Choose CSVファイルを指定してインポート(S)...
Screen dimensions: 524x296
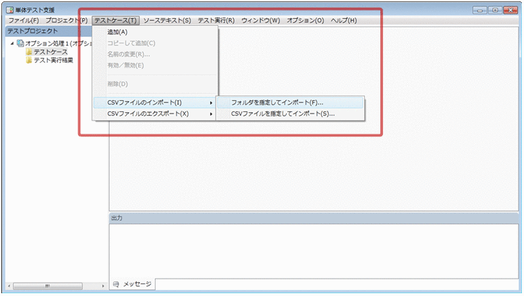pos(290,114)
